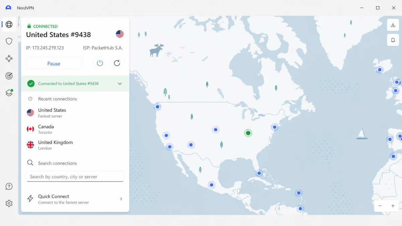
Task: Expand the Connected to United States #9438 chevron
Action: (x=120, y=84)
